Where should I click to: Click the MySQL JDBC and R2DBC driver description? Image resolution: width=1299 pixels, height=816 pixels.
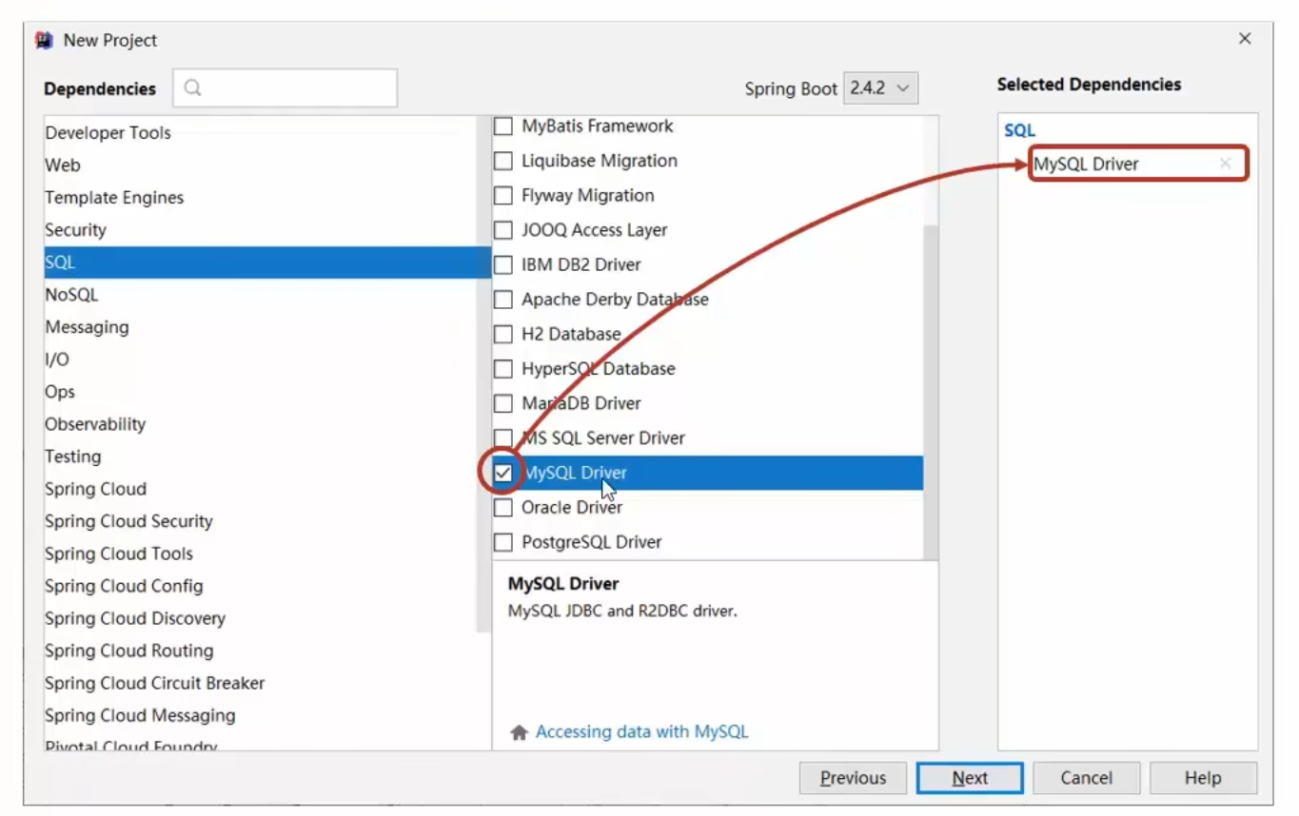622,612
